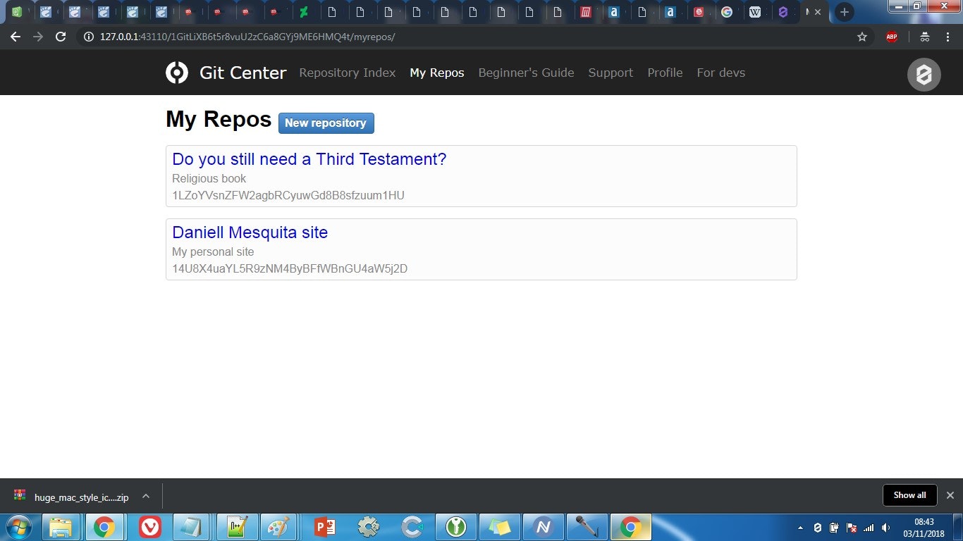This screenshot has width=963, height=541.
Task: Launch Vivaldi from the taskbar
Action: click(x=149, y=527)
